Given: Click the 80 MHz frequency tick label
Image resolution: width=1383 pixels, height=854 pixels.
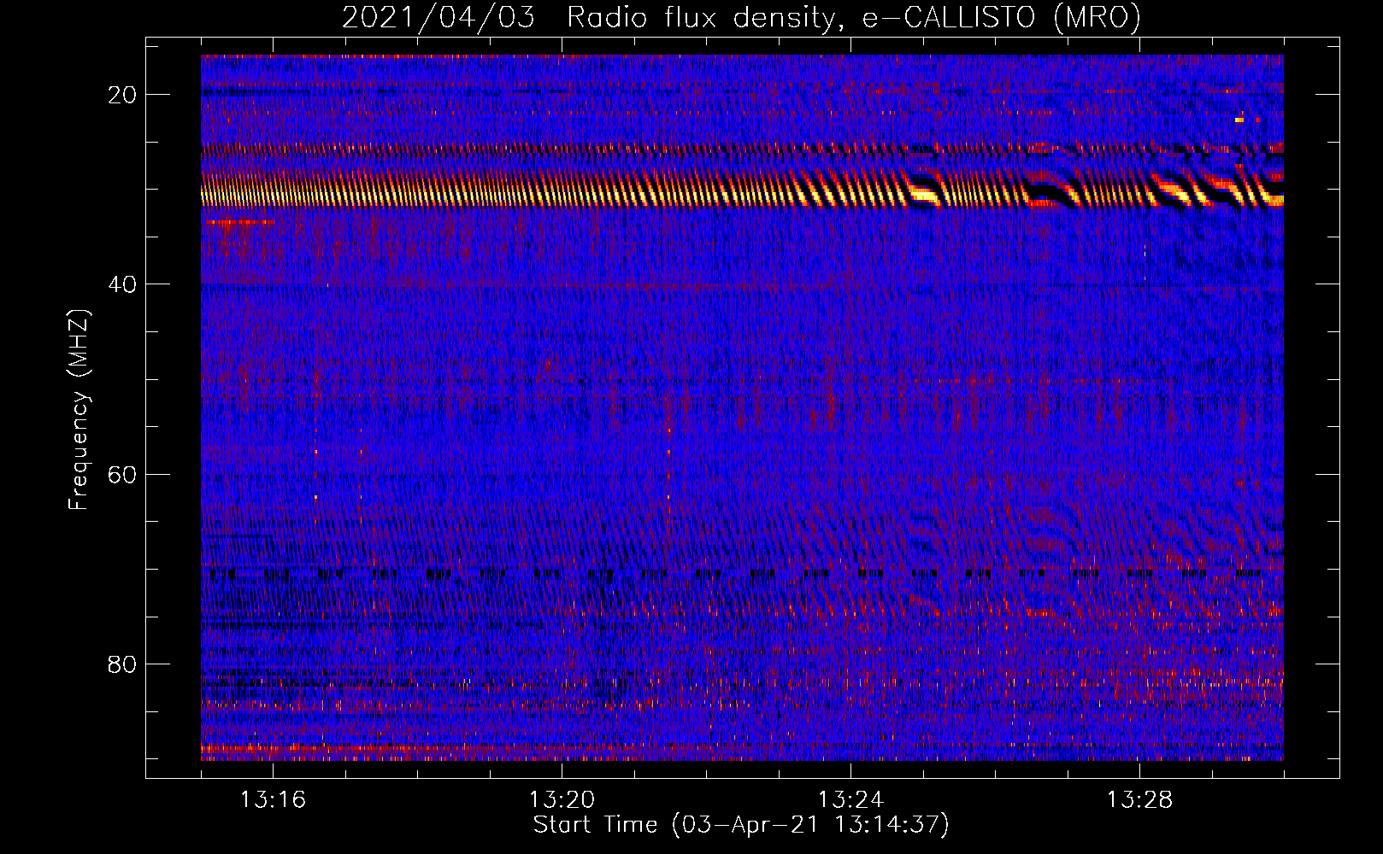Looking at the screenshot, I should pyautogui.click(x=122, y=664).
